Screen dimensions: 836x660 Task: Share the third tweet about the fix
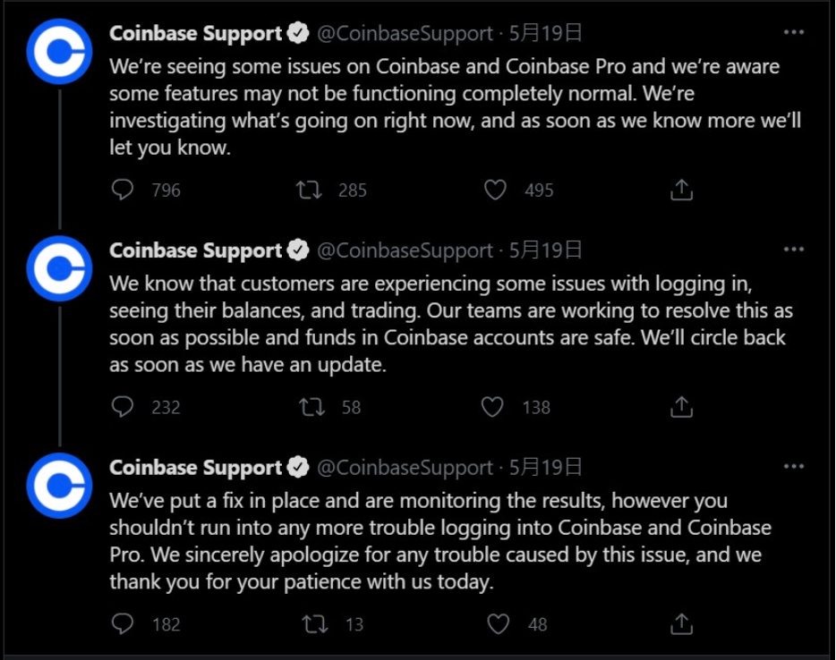click(681, 623)
